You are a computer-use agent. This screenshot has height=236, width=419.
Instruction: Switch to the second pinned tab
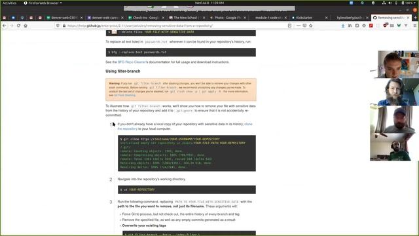point(13,18)
